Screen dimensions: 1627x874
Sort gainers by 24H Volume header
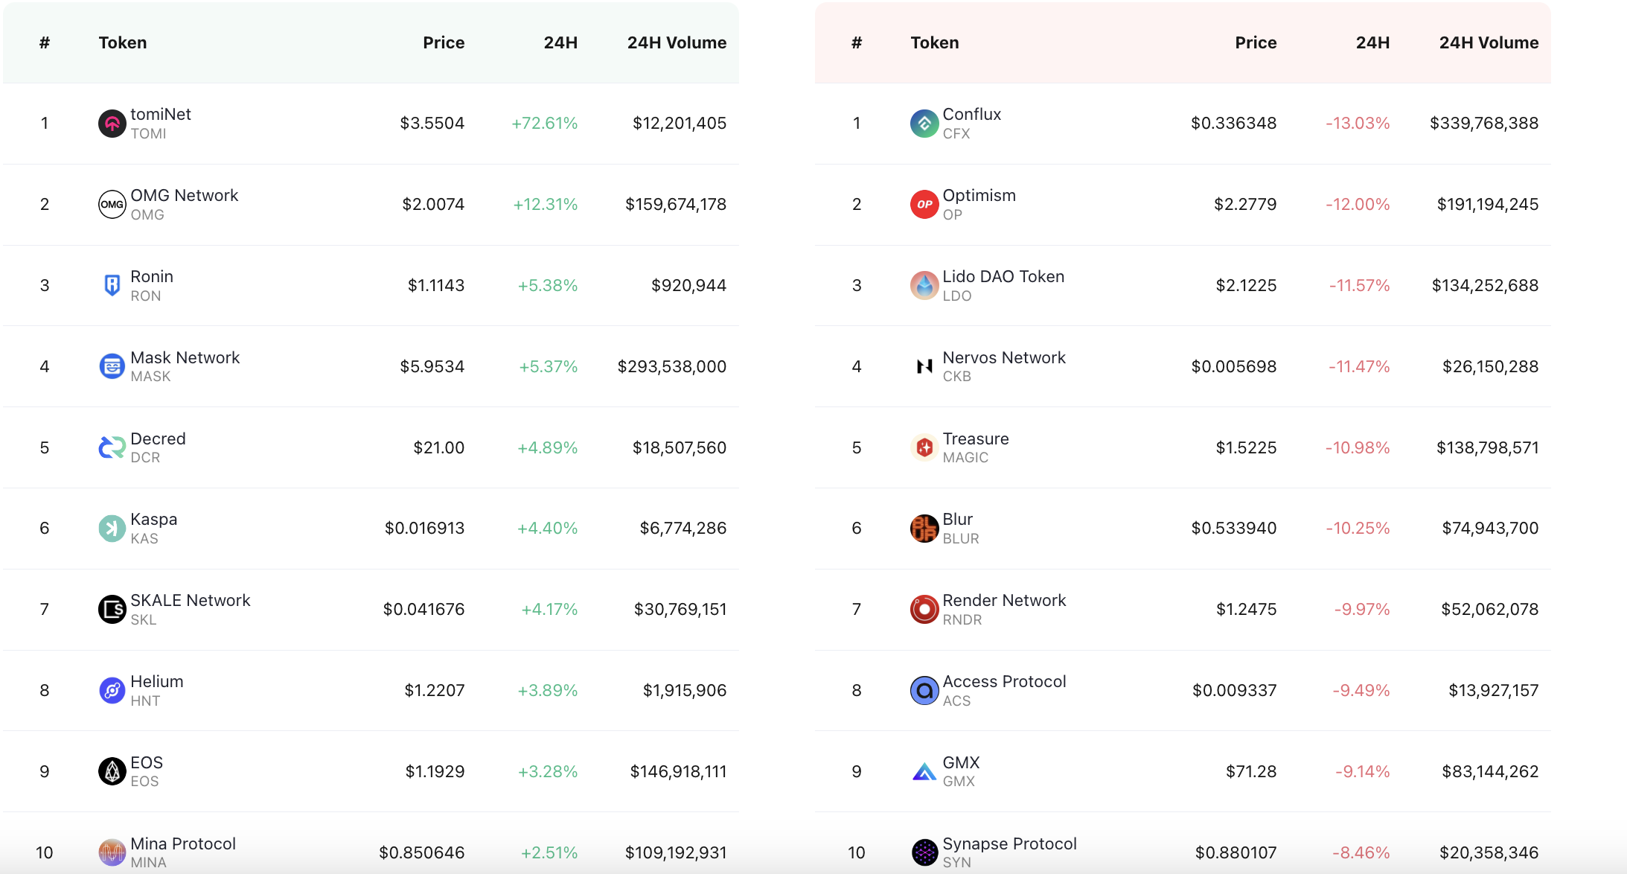click(x=676, y=43)
